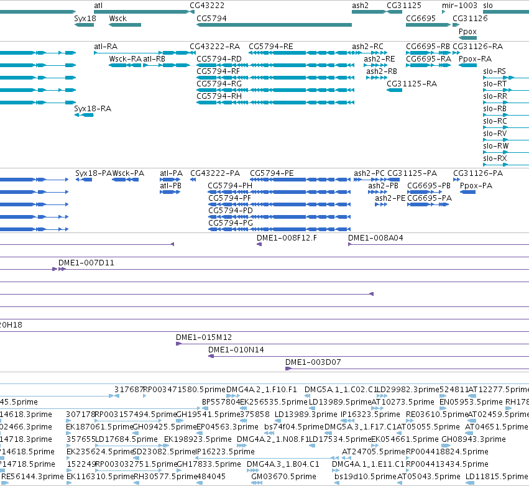Click BAC clone DME1-010N14
This screenshot has height=486, width=529.
236,350
